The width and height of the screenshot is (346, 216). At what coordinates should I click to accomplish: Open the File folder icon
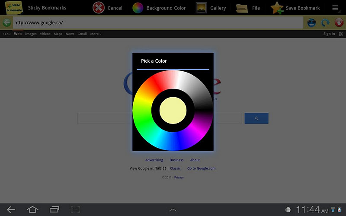point(242,8)
